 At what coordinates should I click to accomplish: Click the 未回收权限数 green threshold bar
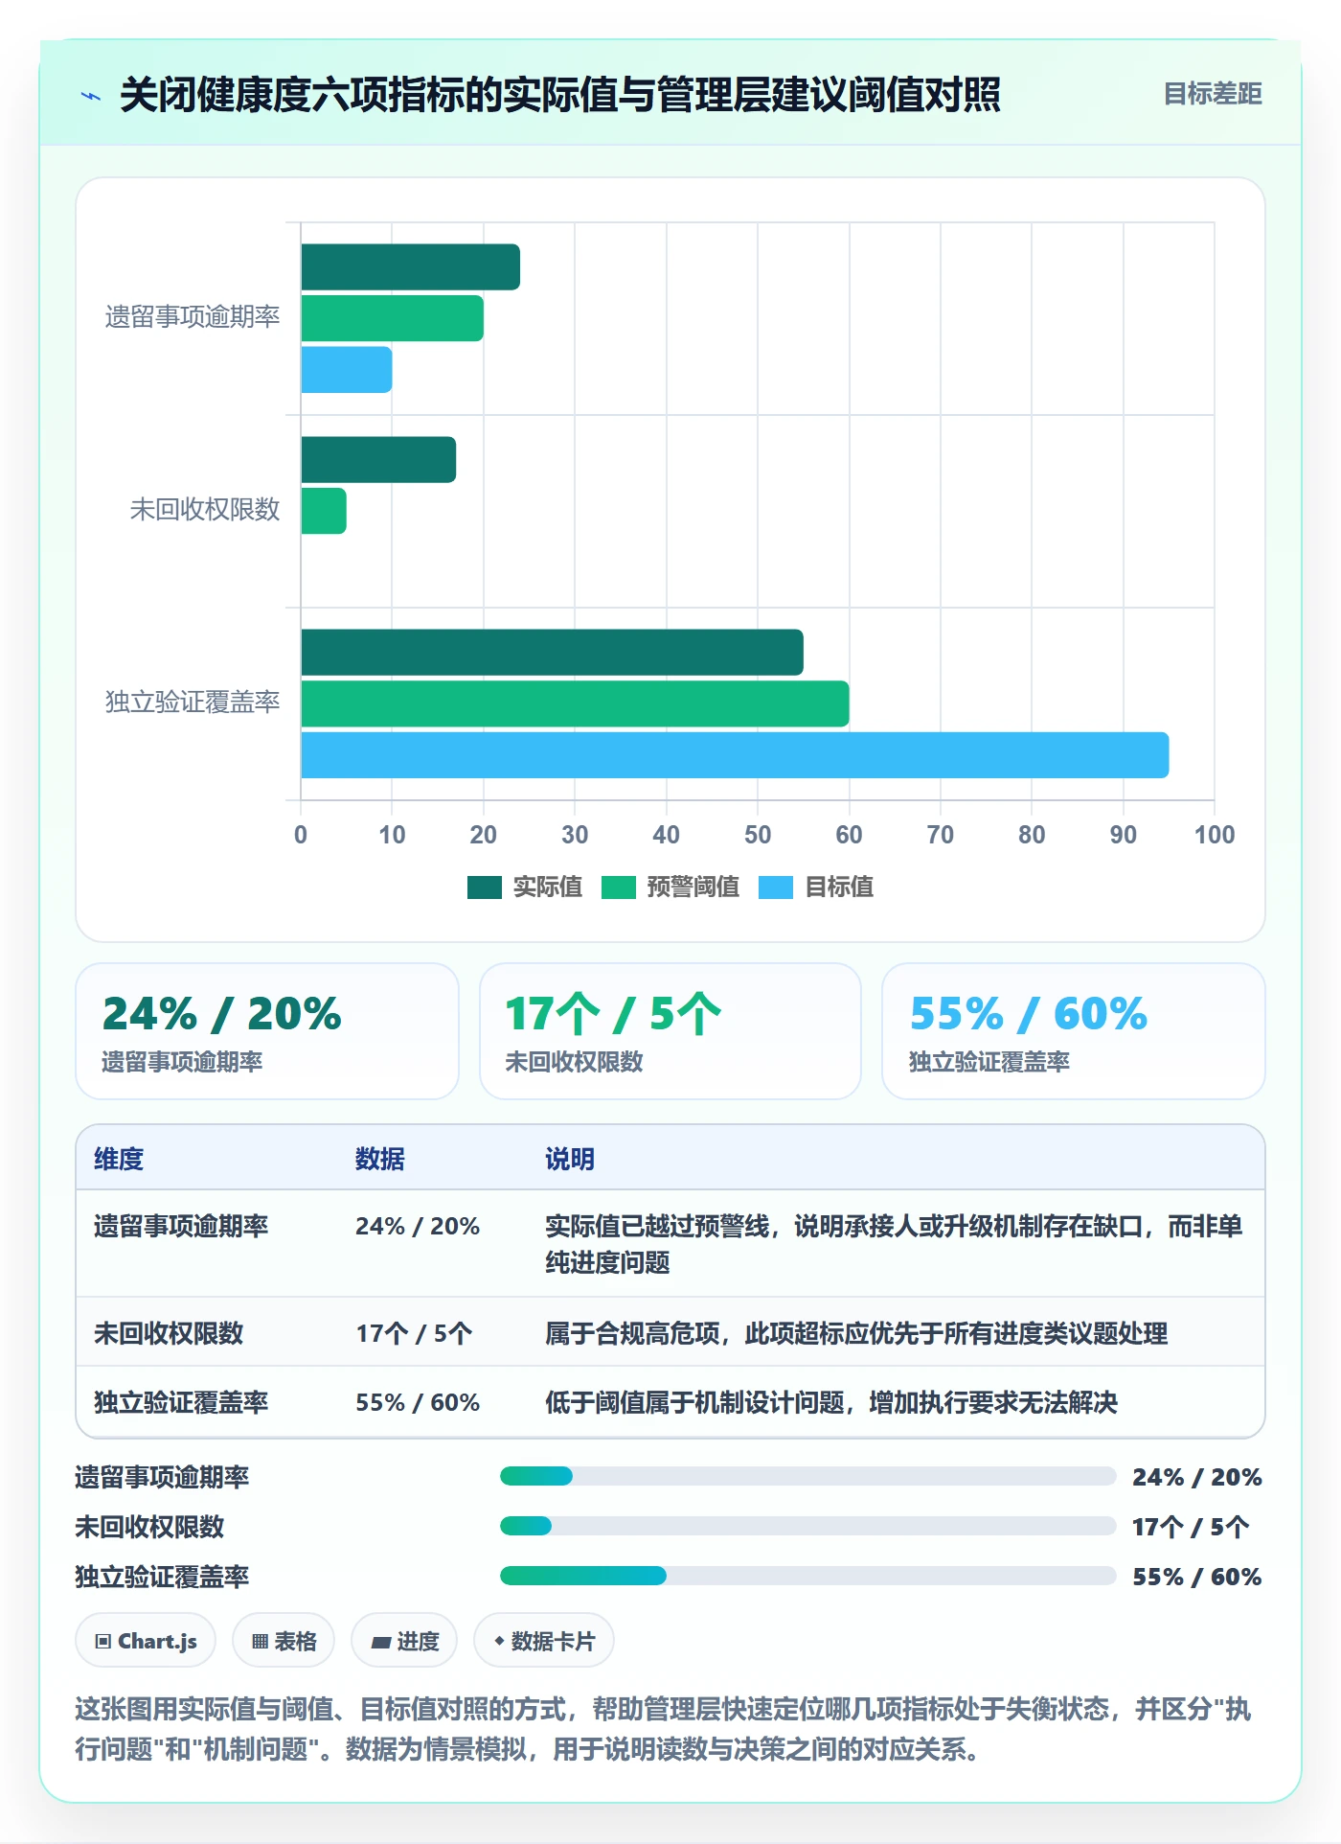click(324, 511)
